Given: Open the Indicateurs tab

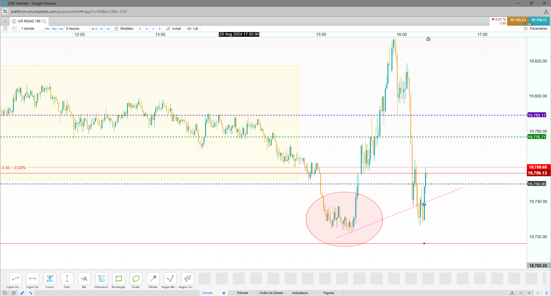Looking at the screenshot, I should click(x=300, y=293).
